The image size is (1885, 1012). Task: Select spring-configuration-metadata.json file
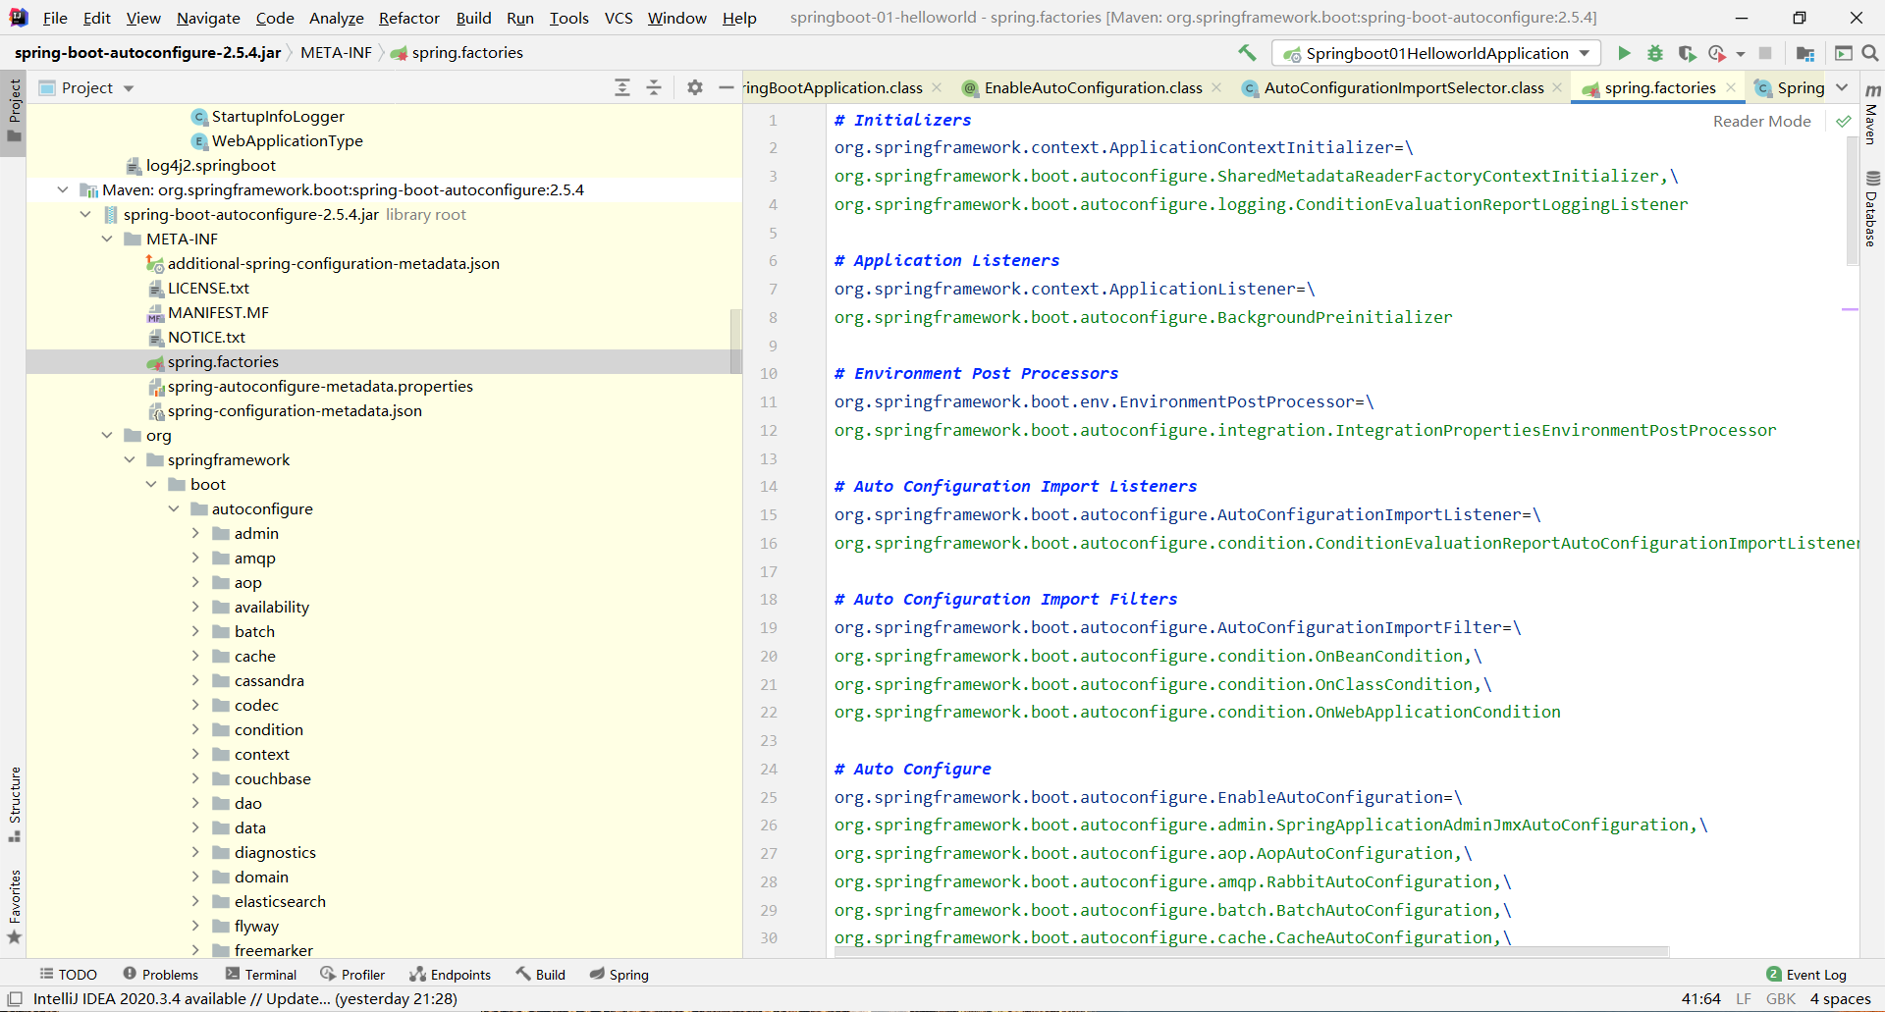[x=295, y=410]
